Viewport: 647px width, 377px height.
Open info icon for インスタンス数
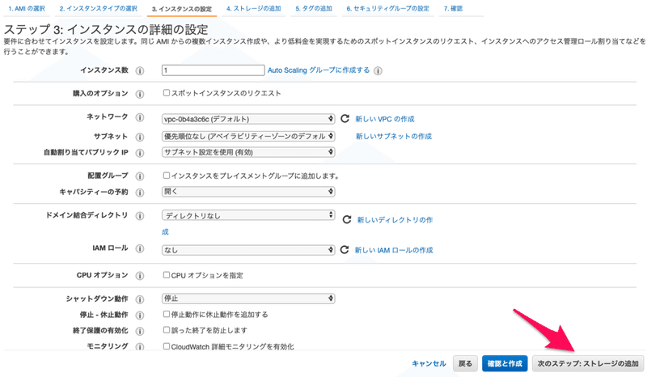(x=140, y=70)
